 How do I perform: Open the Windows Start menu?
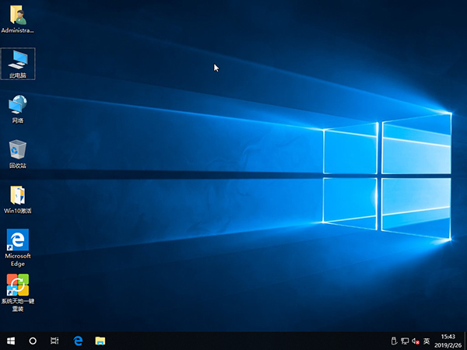11,341
